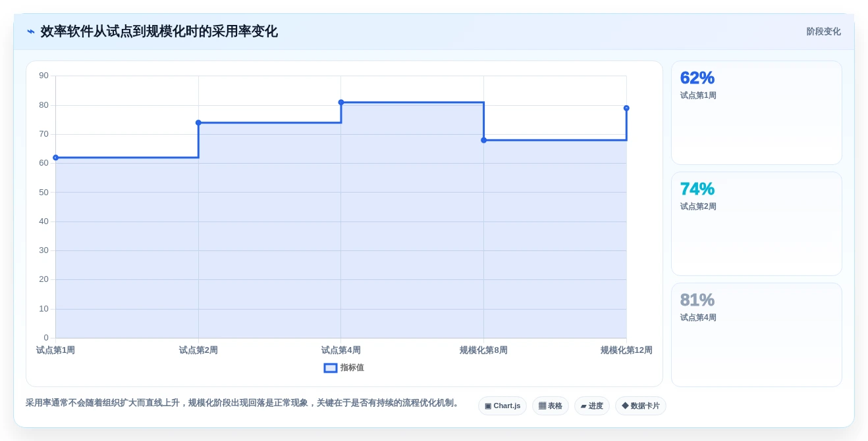Click the chart title 效率软件从试点到规模化时的采用率变化
868x441 pixels.
(x=159, y=32)
